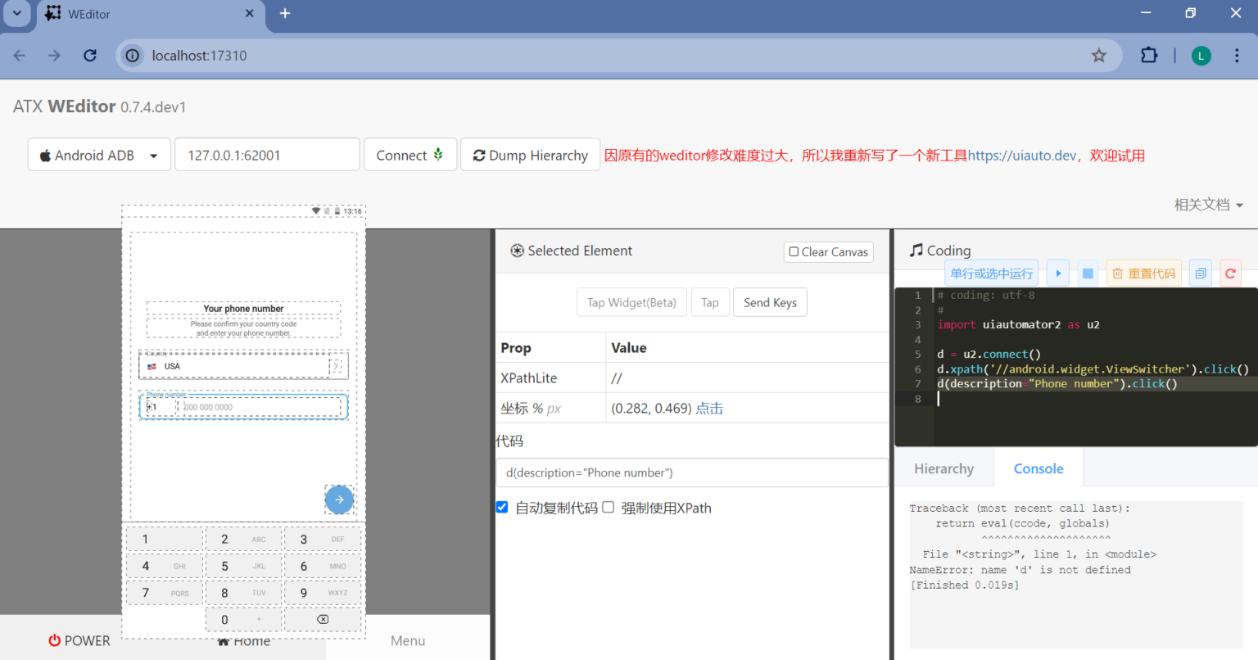Tap the phone number 000 000 0000 field

pyautogui.click(x=261, y=407)
